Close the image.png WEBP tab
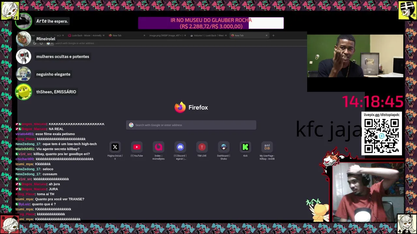 [185, 35]
